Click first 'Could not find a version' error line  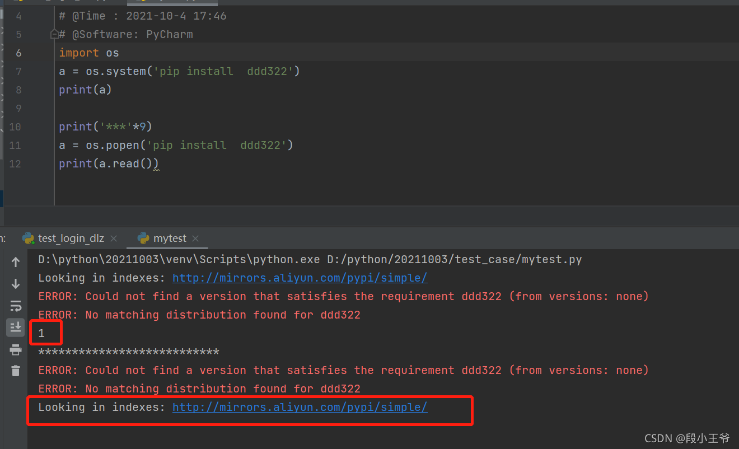(x=343, y=297)
